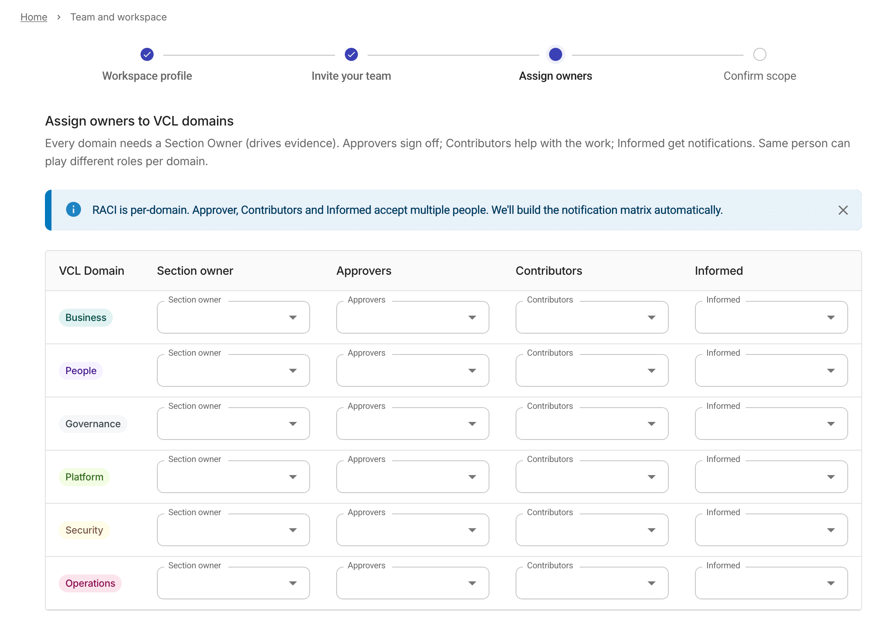Click the Invite your team checkmark icon
This screenshot has width=889, height=619.
(351, 54)
